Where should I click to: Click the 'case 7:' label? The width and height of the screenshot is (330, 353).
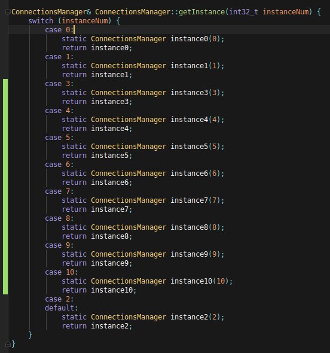[x=59, y=191]
